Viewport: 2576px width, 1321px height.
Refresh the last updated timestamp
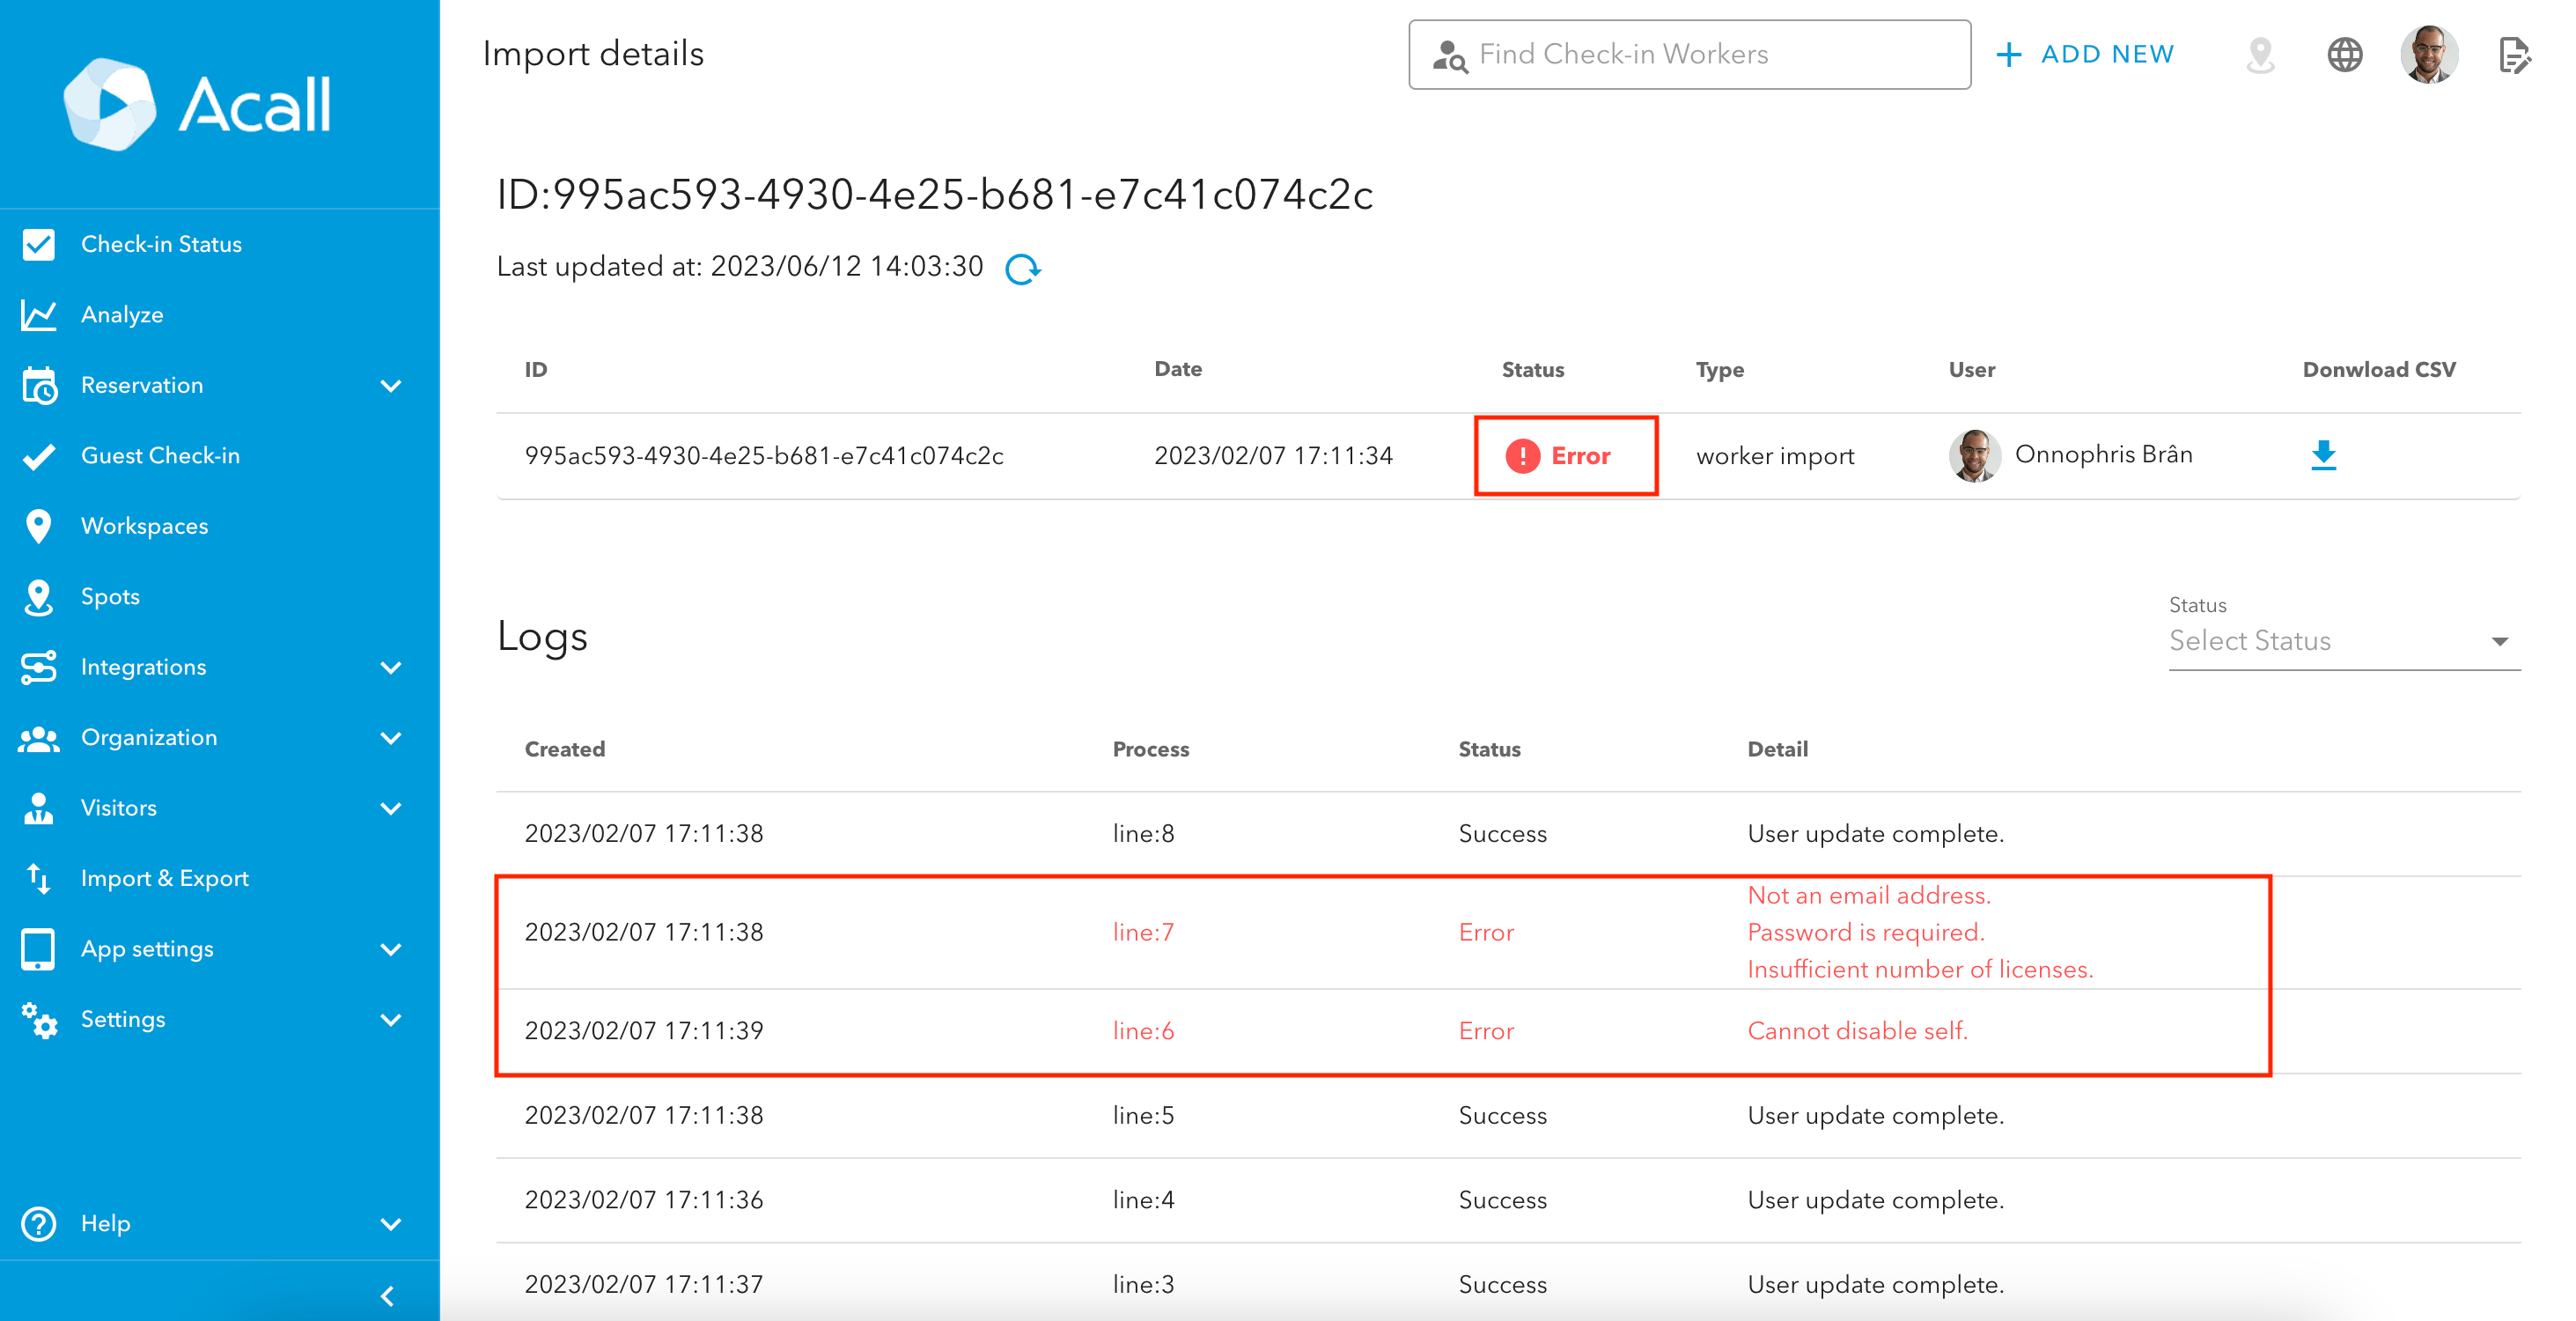click(1022, 268)
